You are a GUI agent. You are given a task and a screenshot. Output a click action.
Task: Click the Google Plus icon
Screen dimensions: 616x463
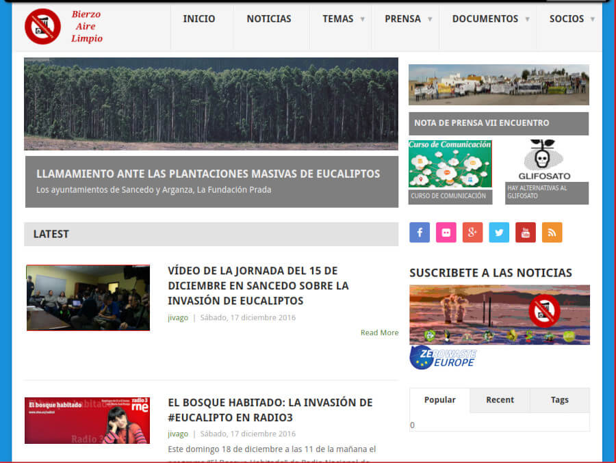[x=472, y=233]
